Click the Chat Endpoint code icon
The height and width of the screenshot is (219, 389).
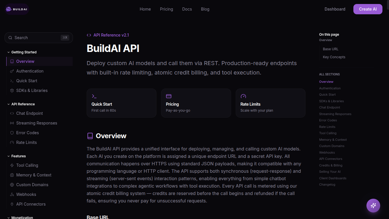(12, 113)
